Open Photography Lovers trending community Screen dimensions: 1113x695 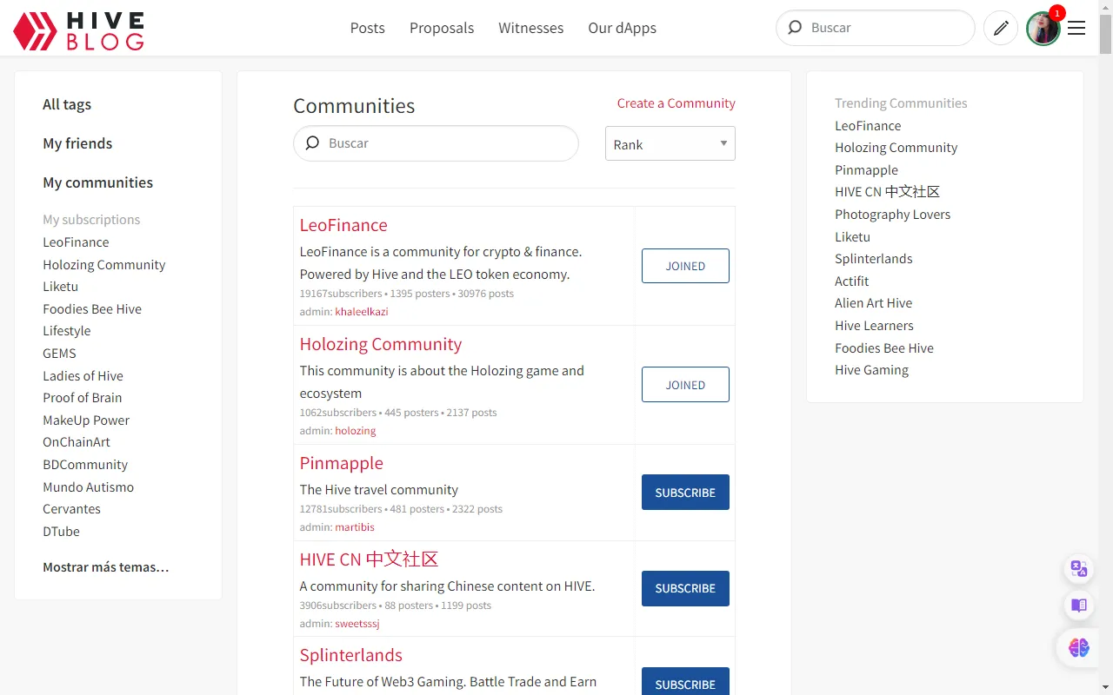point(893,215)
